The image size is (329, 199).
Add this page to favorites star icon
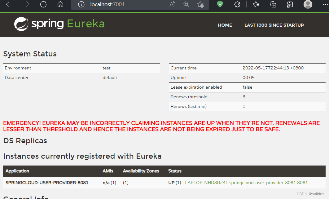point(200,4)
